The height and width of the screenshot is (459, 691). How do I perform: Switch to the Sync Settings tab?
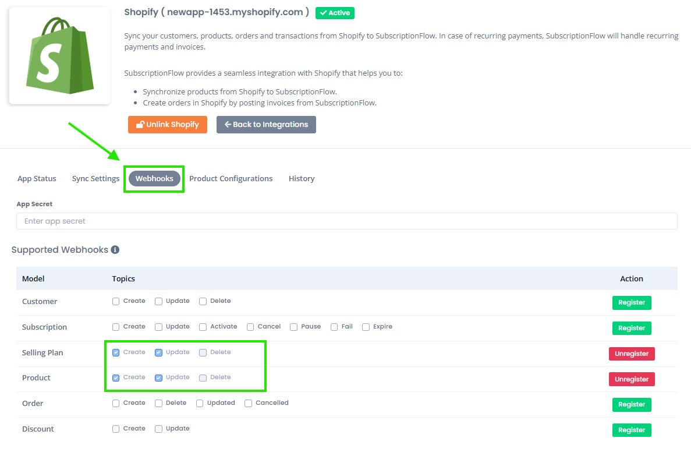coord(95,179)
